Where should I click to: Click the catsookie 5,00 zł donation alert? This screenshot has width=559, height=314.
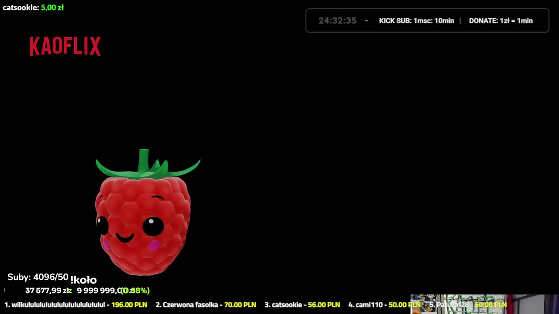[33, 7]
